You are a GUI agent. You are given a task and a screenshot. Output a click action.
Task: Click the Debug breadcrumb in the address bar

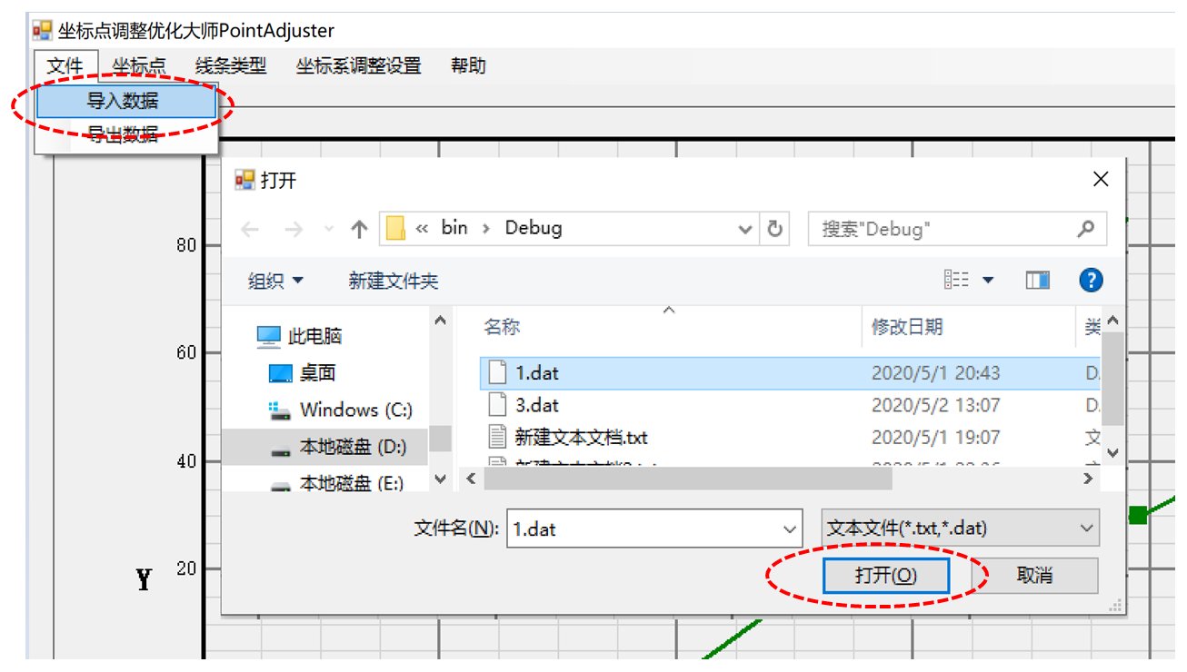pyautogui.click(x=534, y=228)
